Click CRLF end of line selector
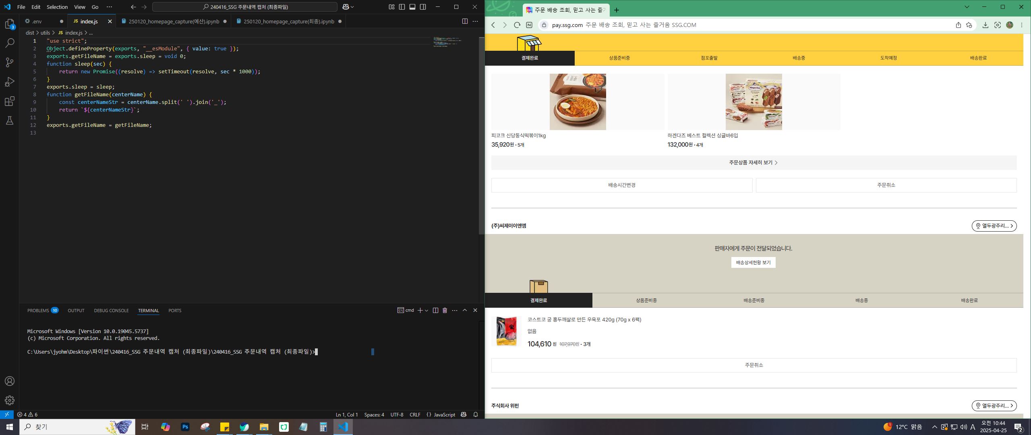The height and width of the screenshot is (435, 1031). click(415, 414)
